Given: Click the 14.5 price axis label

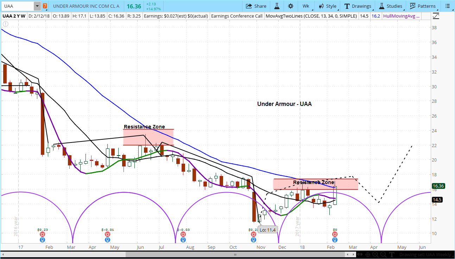Looking at the screenshot, I should [438, 199].
